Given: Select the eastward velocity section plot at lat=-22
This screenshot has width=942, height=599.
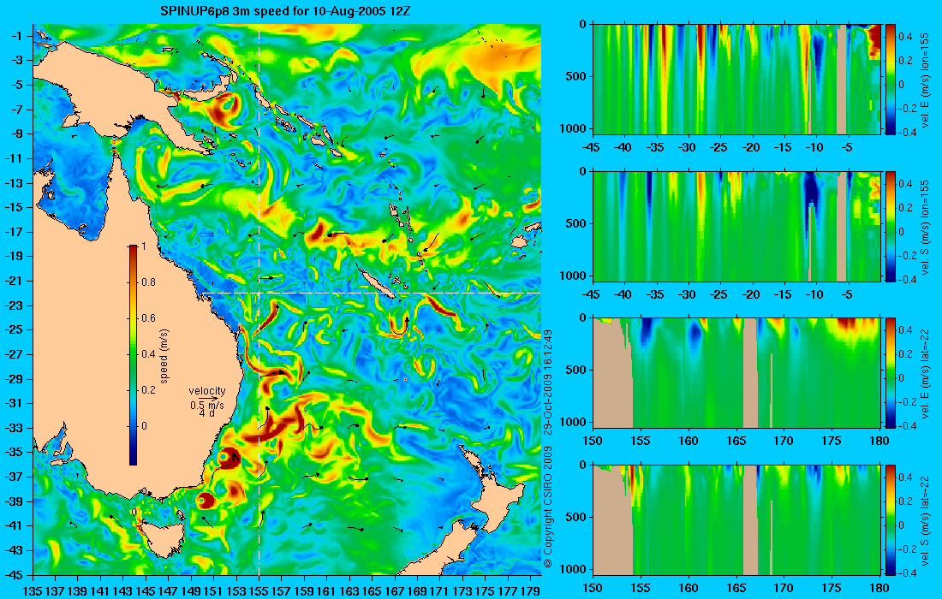Looking at the screenshot, I should tap(736, 373).
